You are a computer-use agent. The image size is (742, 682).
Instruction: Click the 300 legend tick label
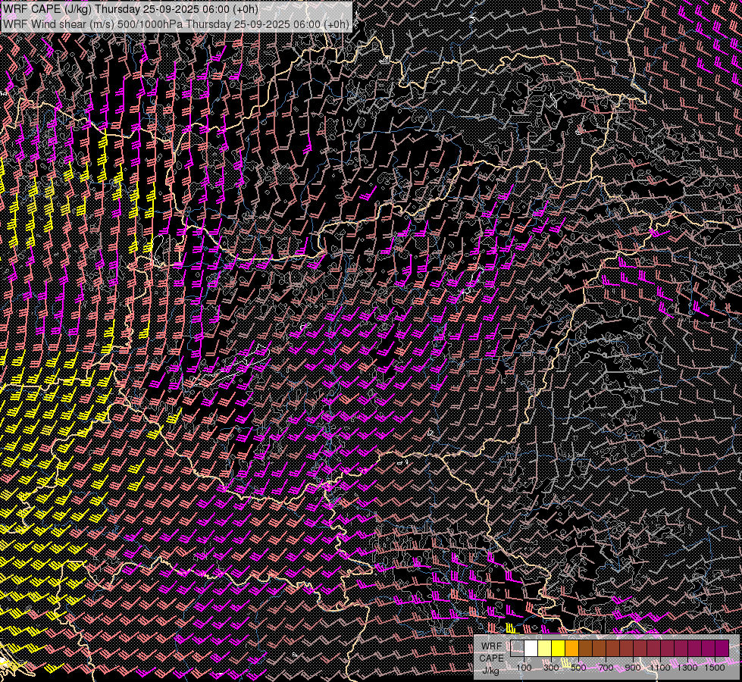click(551, 668)
